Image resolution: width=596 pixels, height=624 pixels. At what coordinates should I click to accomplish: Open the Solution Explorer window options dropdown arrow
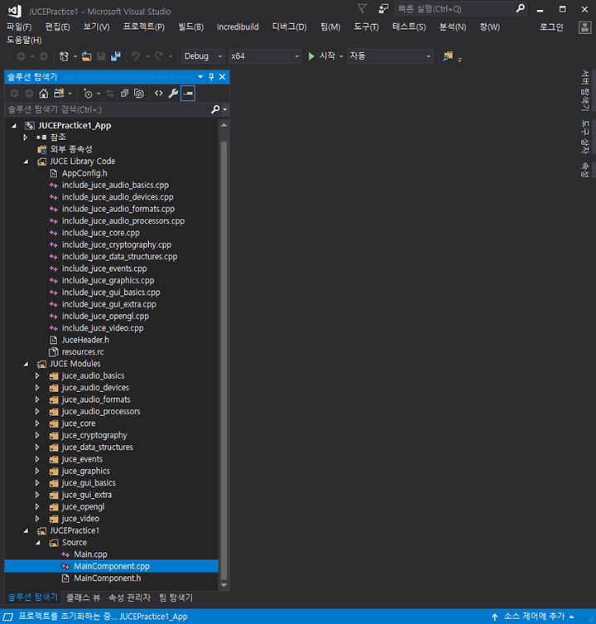(x=200, y=77)
